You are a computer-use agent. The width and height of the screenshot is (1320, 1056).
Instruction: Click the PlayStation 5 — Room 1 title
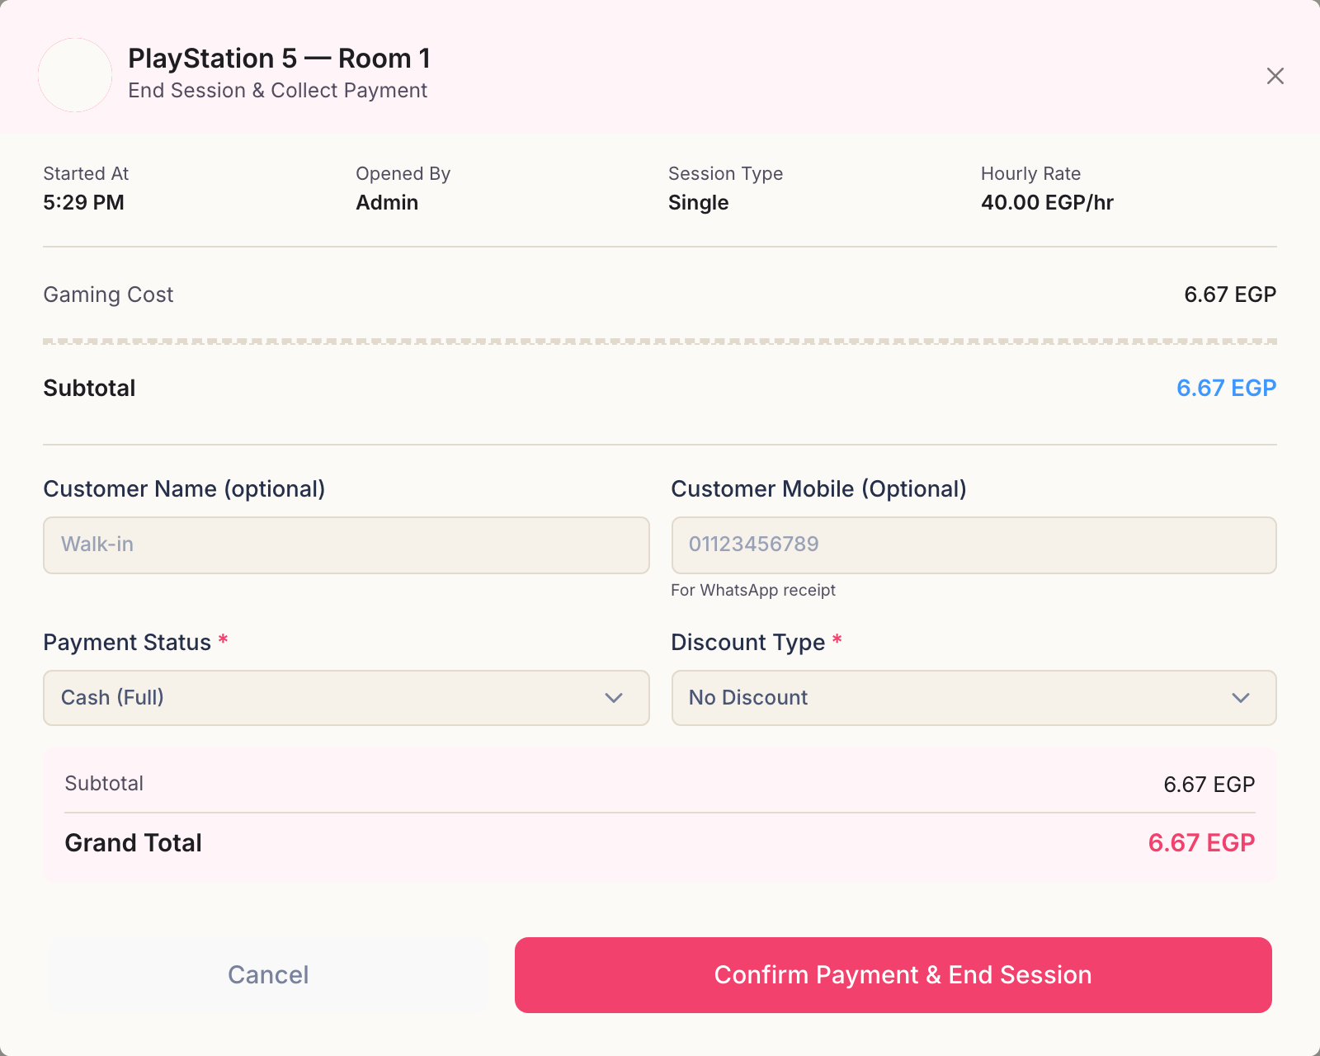coord(279,59)
